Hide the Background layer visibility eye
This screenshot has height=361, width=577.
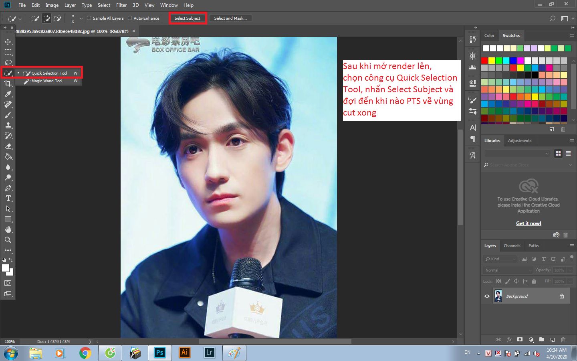(x=487, y=296)
